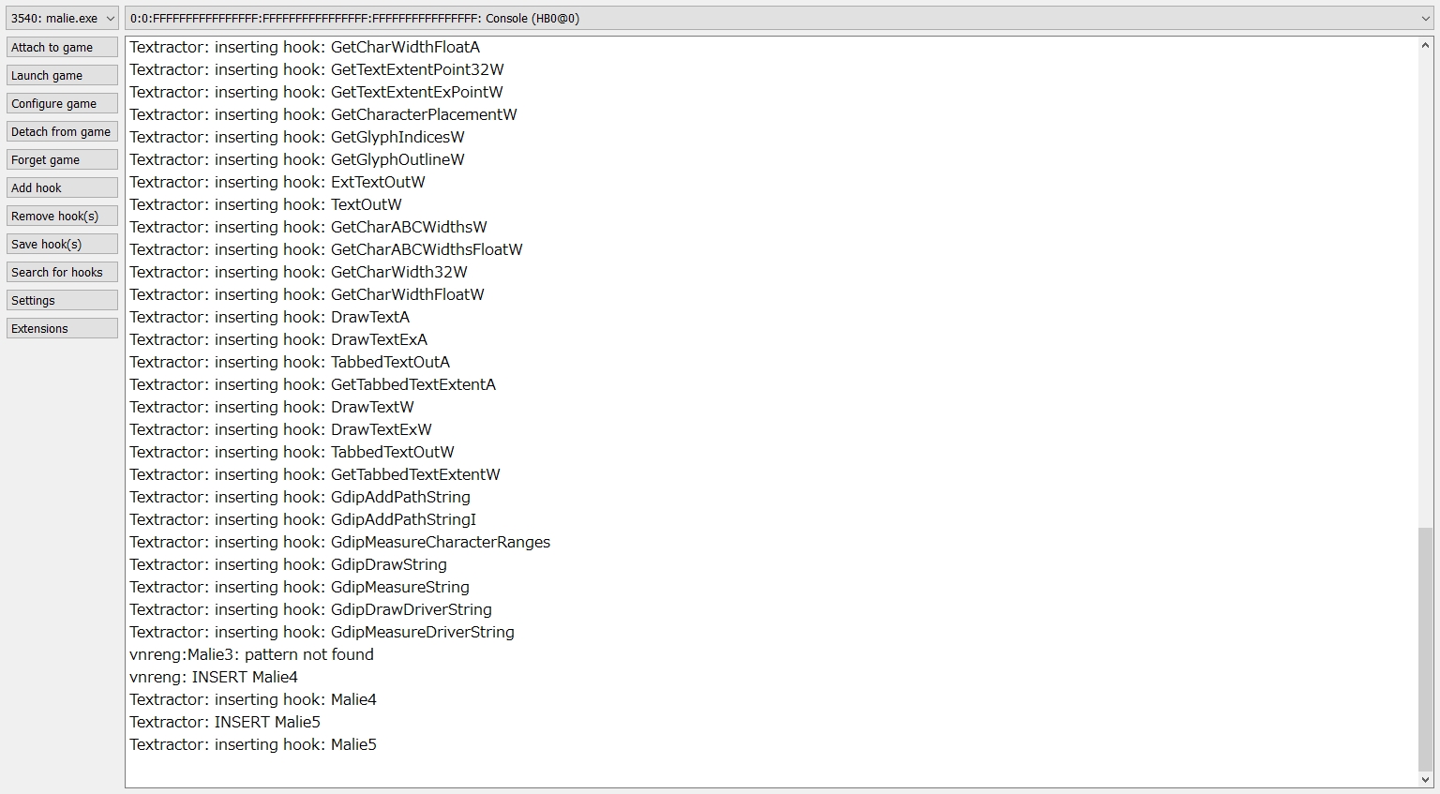Viewport: 1440px width, 794px height.
Task: Click line 'inserting hook: GetTextExtentPoint32W'
Action: pos(317,69)
